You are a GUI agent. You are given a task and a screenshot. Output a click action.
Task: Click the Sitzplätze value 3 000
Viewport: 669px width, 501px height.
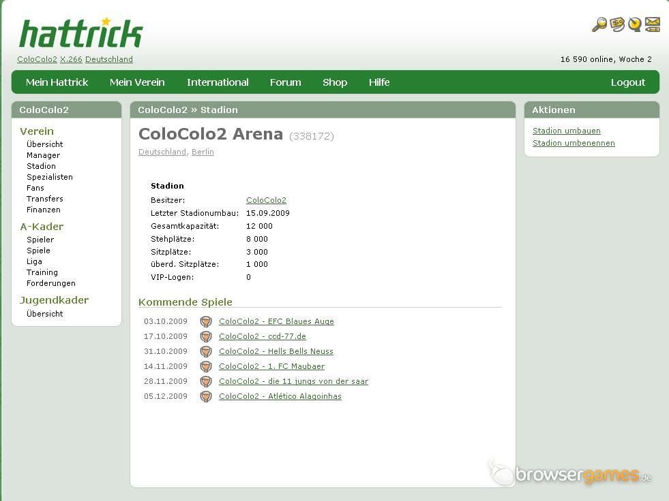tap(257, 252)
